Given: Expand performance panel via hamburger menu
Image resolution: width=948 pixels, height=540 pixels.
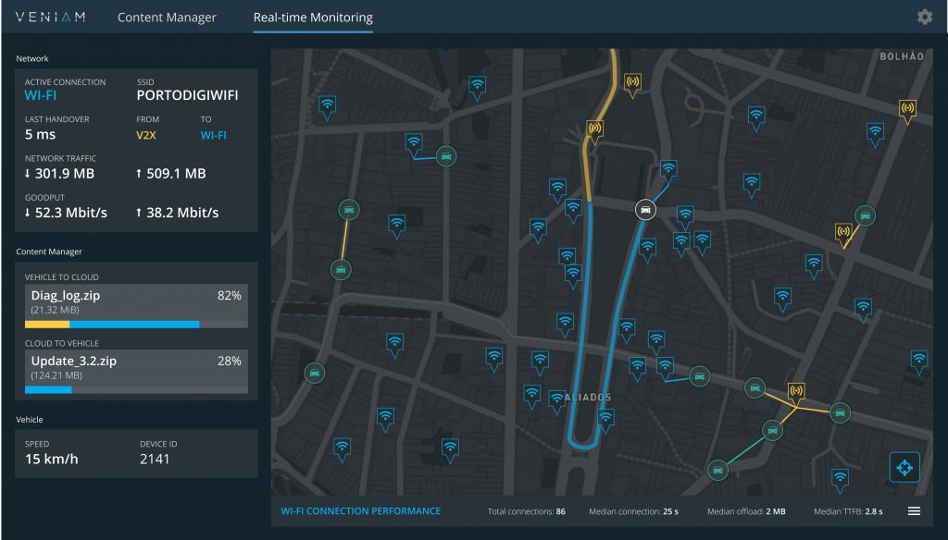Looking at the screenshot, I should pyautogui.click(x=913, y=510).
